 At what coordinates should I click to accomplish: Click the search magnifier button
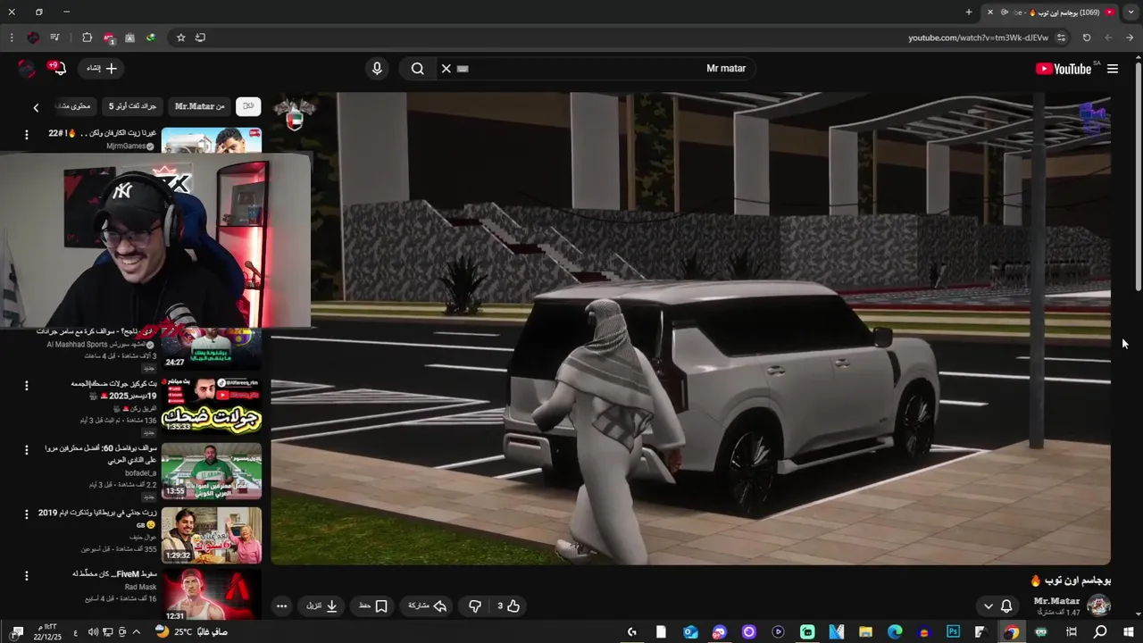pos(417,69)
